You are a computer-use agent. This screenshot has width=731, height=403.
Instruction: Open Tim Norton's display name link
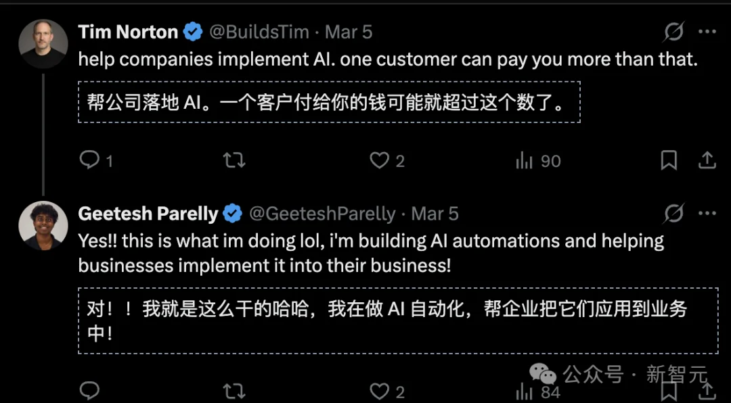coord(128,32)
